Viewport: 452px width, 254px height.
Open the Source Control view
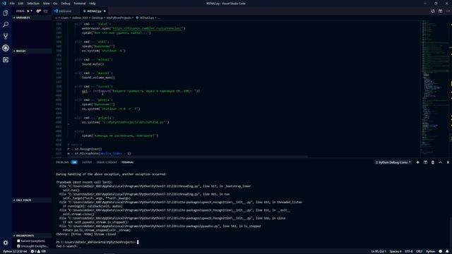click(x=6, y=36)
